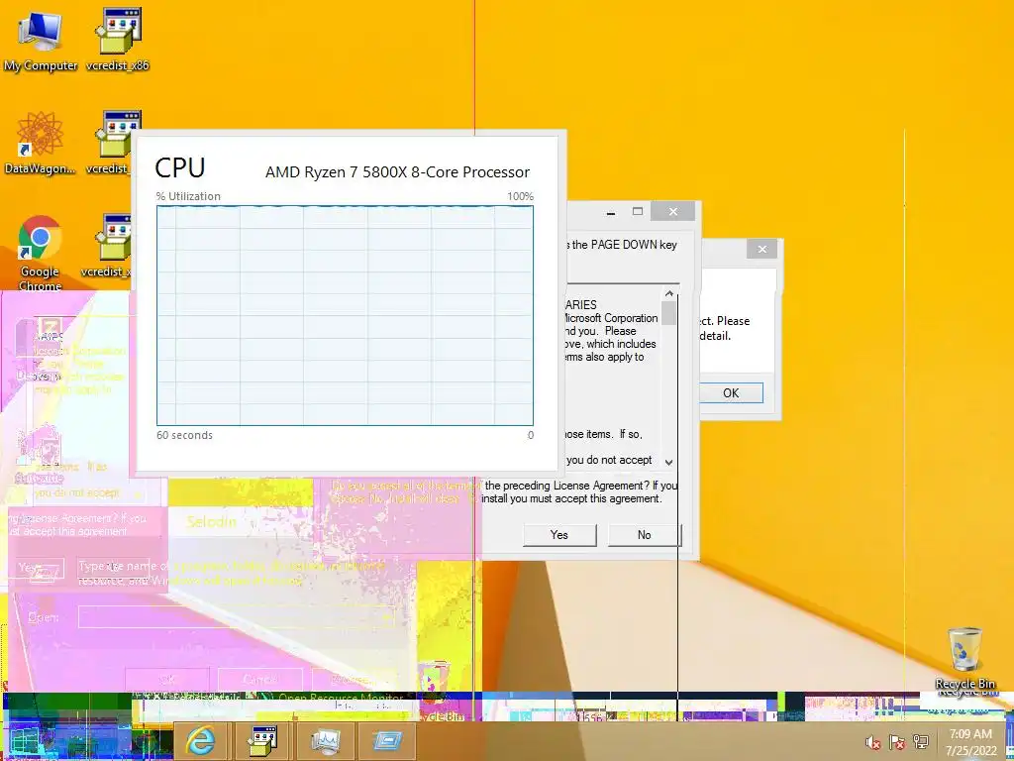The image size is (1014, 761).
Task: Click OK in the error dialog
Action: 731,393
